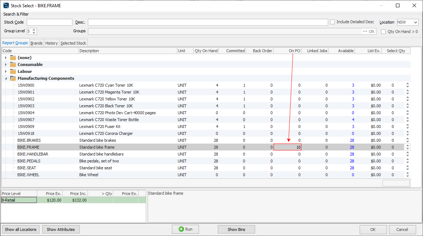The width and height of the screenshot is (423, 236).
Task: Collapse the Manufacturing Components group
Action: point(6,78)
